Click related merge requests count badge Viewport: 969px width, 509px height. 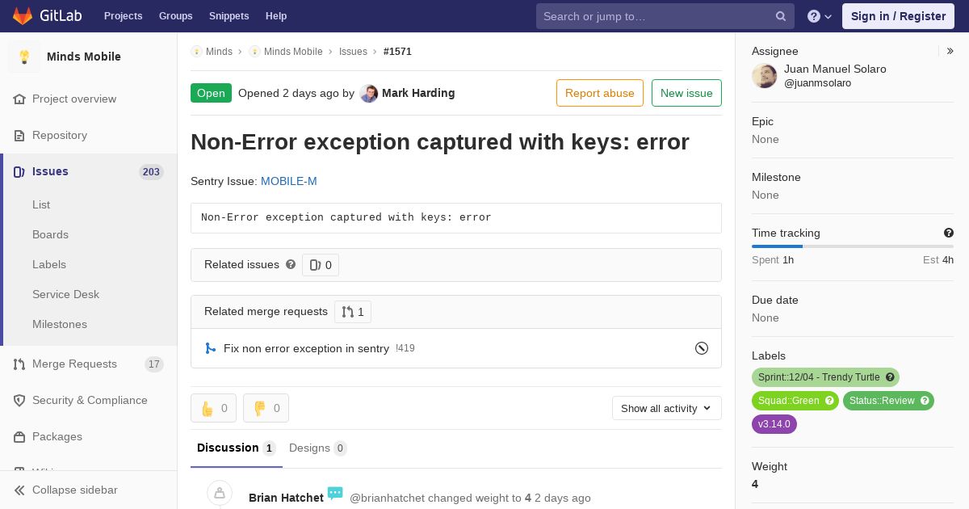pos(353,312)
